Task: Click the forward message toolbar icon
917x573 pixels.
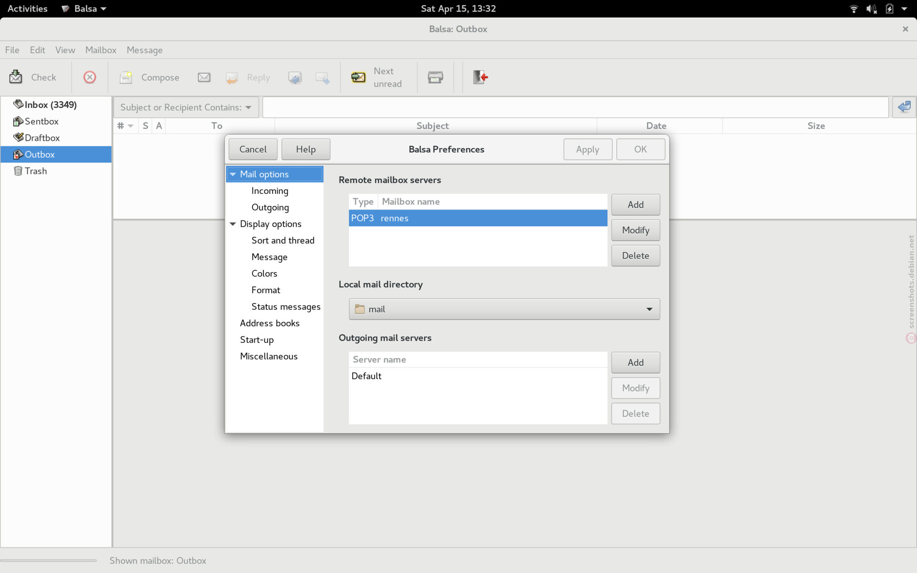Action: point(323,77)
